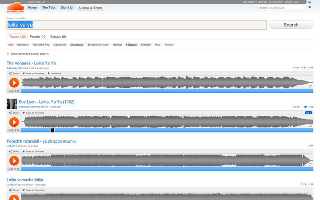Filter by House tag
This screenshot has height=200, width=320.
[131, 45]
